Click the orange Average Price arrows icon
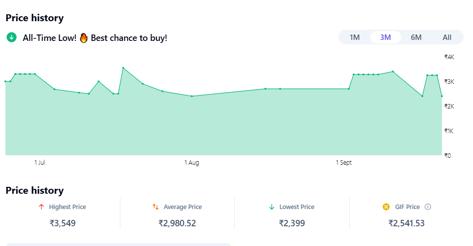473x246 pixels. point(155,207)
